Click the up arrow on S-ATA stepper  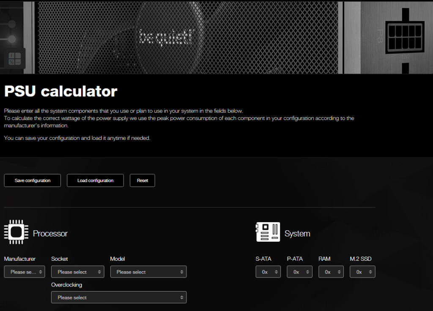click(x=276, y=270)
